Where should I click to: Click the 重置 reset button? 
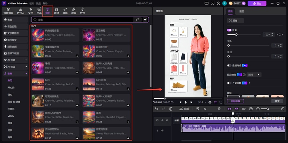(x=277, y=101)
